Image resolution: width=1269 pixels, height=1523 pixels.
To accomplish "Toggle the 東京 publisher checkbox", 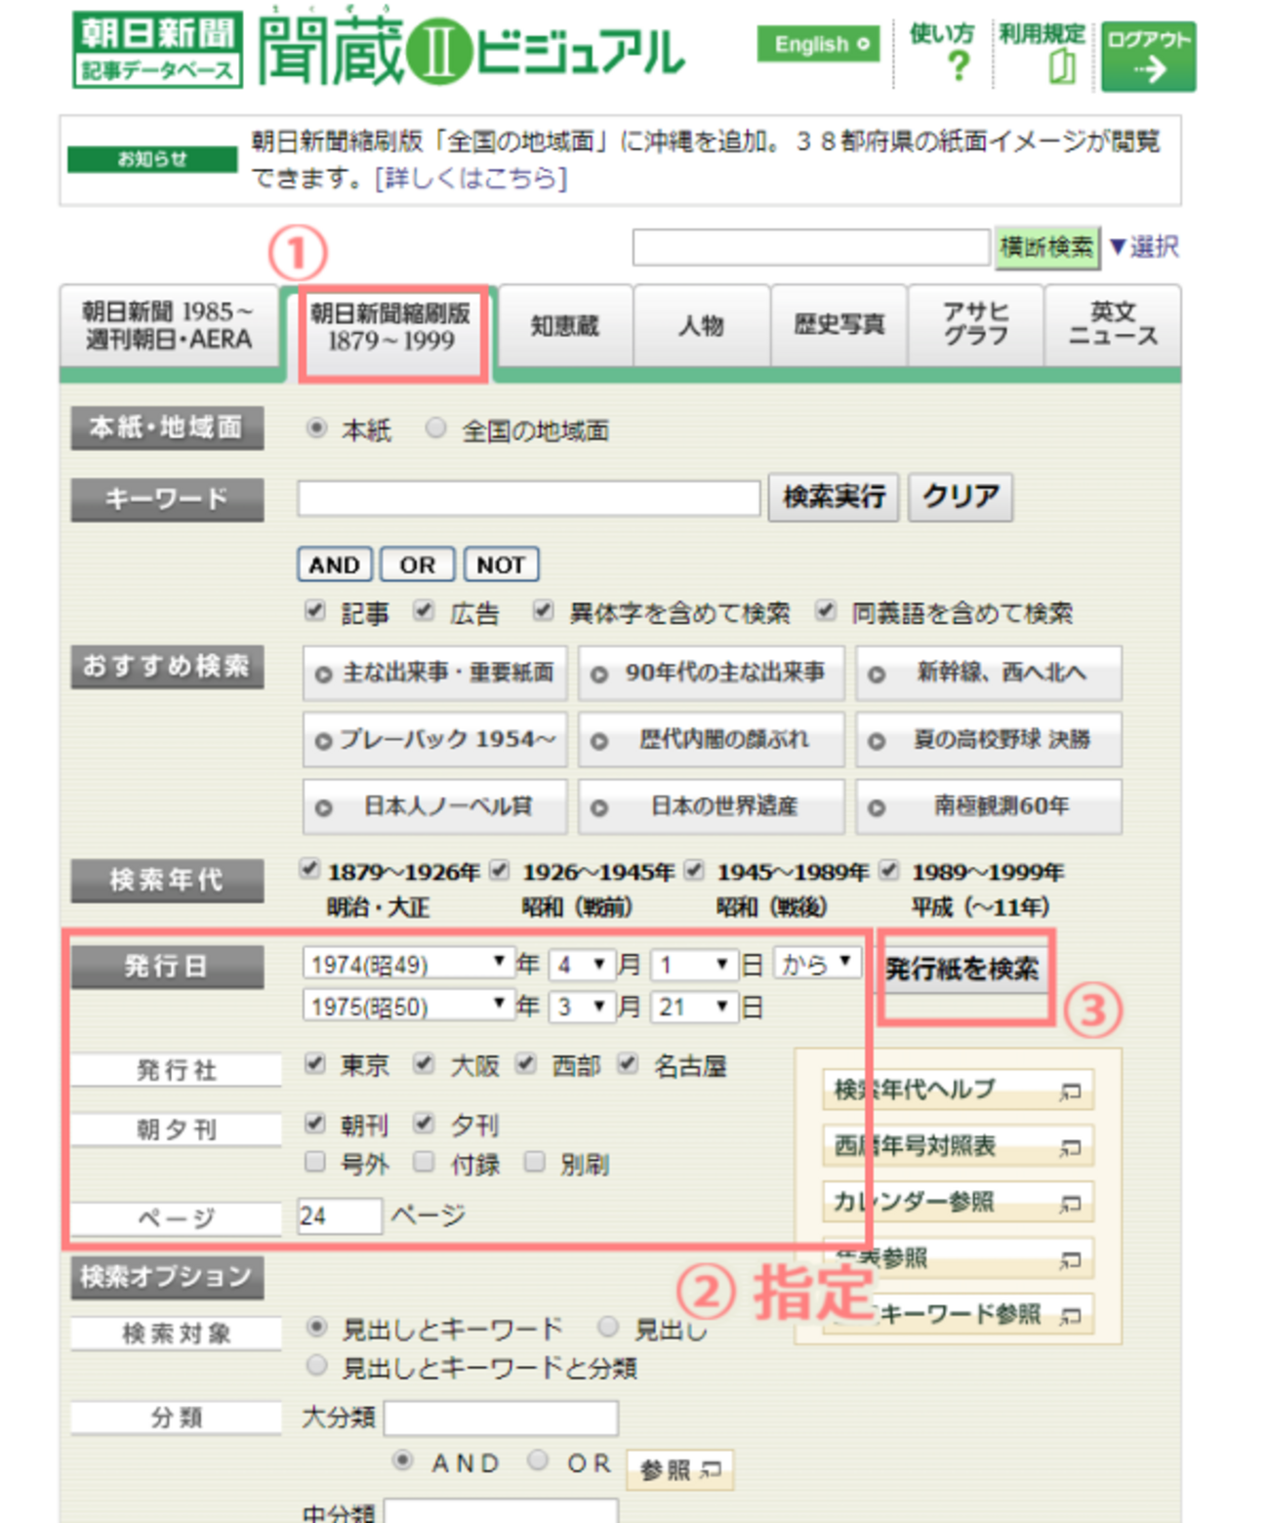I will 314,1064.
